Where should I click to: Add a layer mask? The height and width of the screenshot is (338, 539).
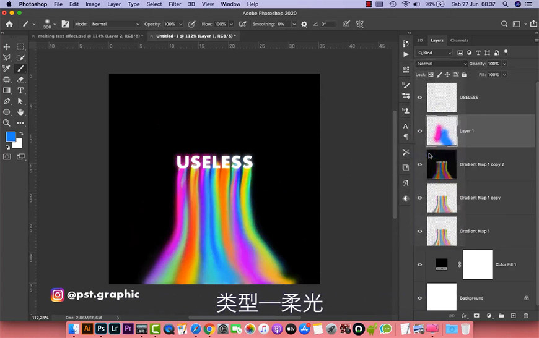476,316
